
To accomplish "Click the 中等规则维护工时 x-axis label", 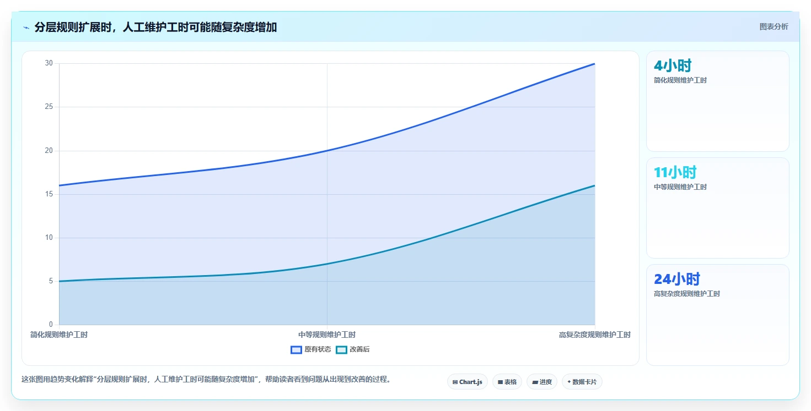I will [327, 335].
